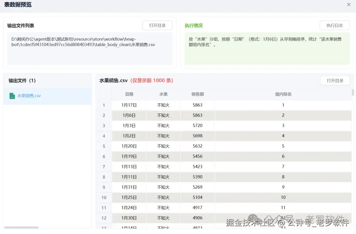Click the 日期 column header
This screenshot has width=356, height=234.
[x=129, y=94]
